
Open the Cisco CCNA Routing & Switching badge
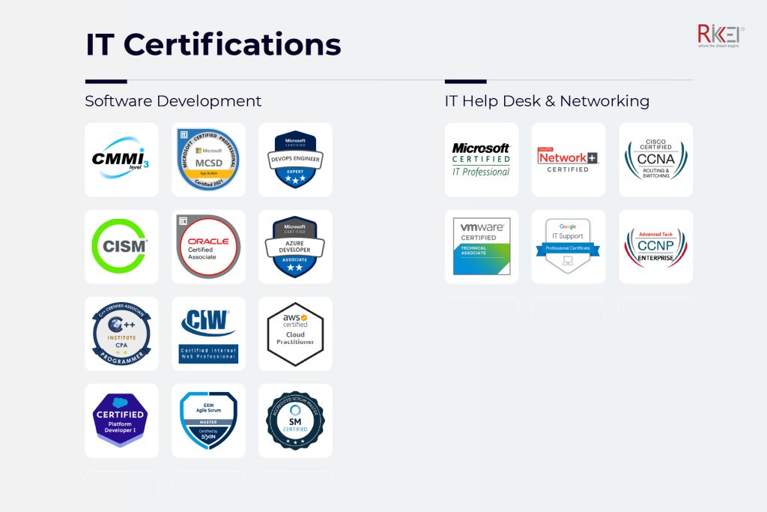(656, 160)
